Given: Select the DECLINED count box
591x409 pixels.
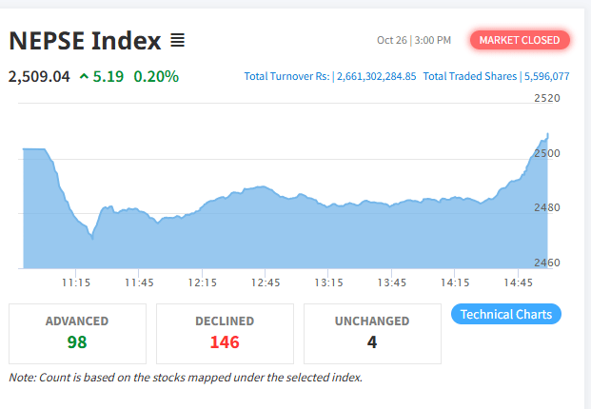Looking at the screenshot, I should click(x=225, y=334).
